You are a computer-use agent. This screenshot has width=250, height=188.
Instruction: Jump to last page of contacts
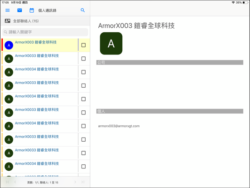pos(83,182)
